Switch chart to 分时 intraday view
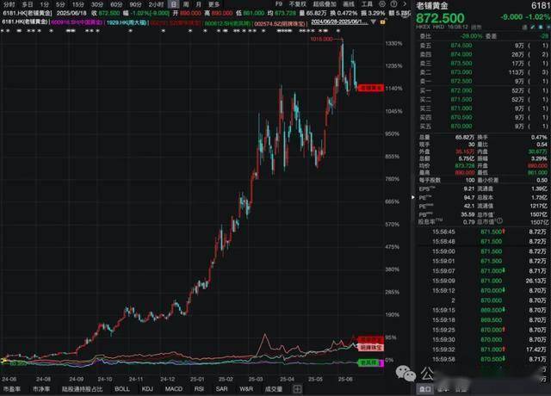The width and height of the screenshot is (551, 396). [9, 4]
